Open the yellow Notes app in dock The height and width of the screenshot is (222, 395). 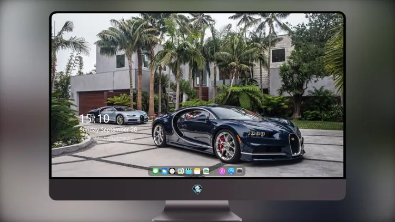pos(197,171)
